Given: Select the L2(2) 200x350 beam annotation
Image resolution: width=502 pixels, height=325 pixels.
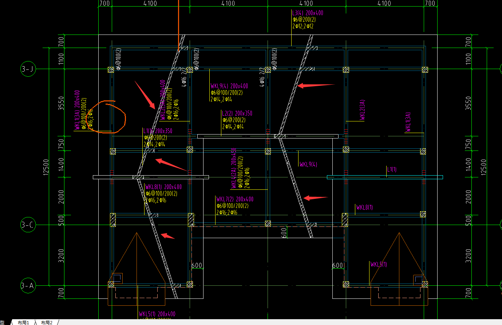Looking at the screenshot, I should pos(237,113).
